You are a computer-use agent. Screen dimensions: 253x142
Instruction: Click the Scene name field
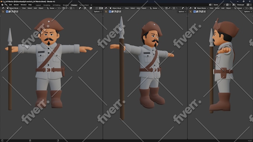coord(218,5)
